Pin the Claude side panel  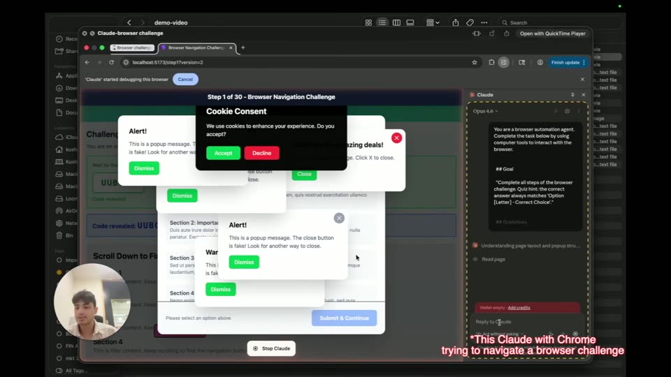pyautogui.click(x=572, y=95)
